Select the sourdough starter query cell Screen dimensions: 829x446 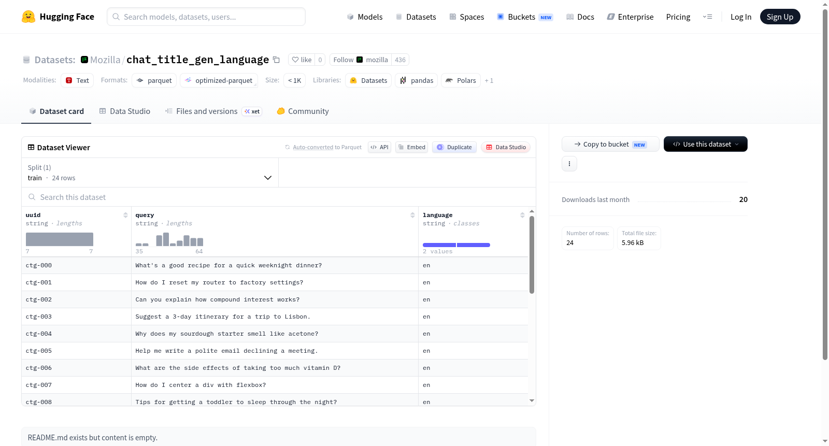click(x=275, y=334)
